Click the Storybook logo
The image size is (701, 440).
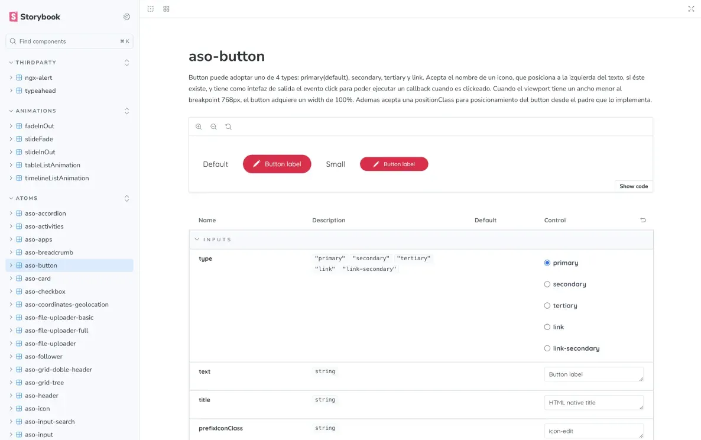click(x=34, y=17)
